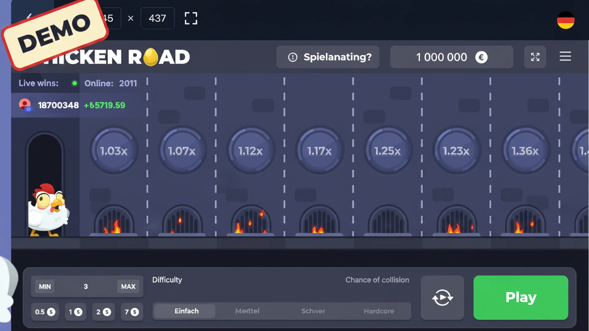Enter fullscreen with the expand icon beside balance
Screen dimensions: 589x331
(x=535, y=57)
